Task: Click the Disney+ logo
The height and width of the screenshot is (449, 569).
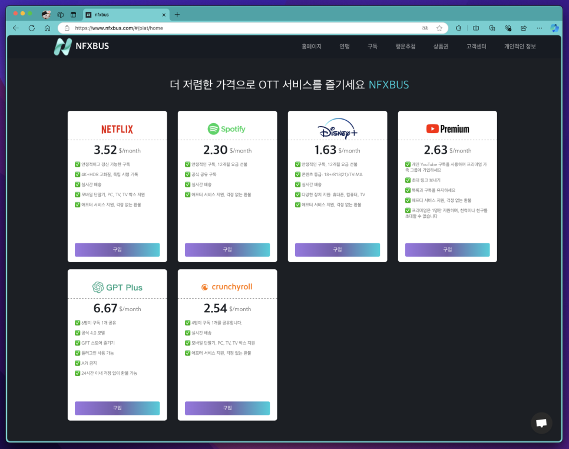Action: (338, 128)
